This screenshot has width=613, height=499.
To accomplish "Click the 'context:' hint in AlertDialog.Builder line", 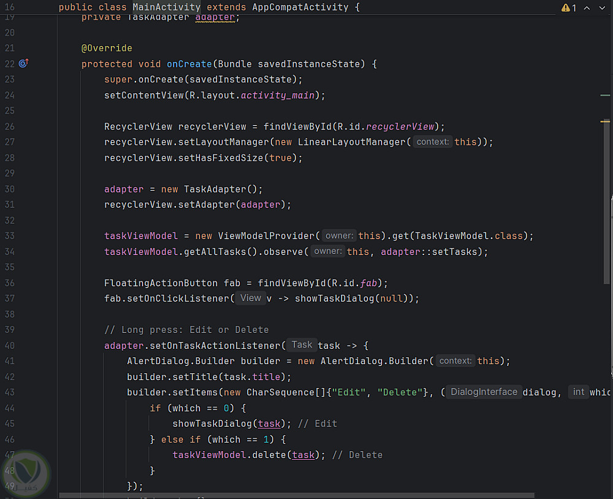I will [455, 360].
